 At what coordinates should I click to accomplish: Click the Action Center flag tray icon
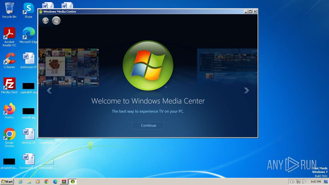305,182
